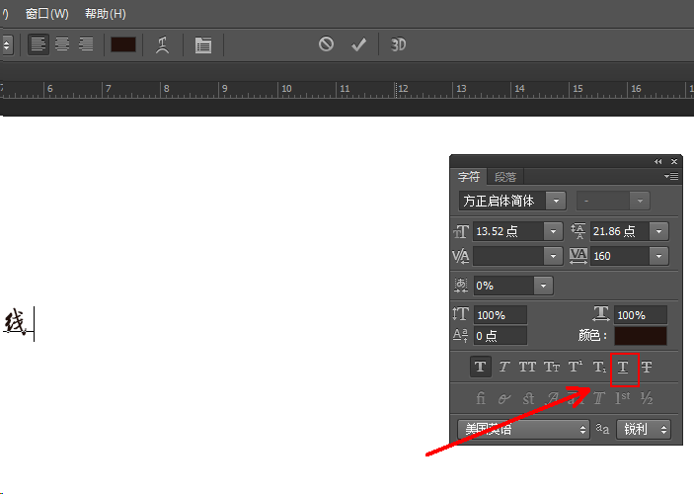The height and width of the screenshot is (494, 694).
Task: Toggle subscript style
Action: tap(599, 367)
